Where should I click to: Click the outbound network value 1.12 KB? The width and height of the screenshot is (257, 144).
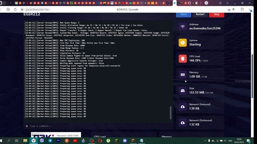194,124
